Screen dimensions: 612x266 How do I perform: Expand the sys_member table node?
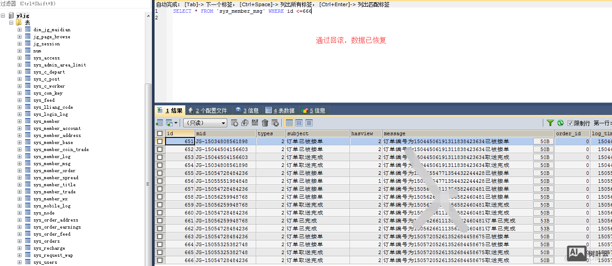(19, 121)
